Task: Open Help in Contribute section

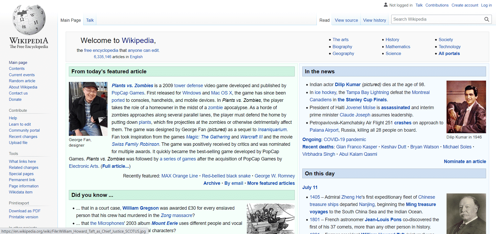Action: [x=13, y=118]
